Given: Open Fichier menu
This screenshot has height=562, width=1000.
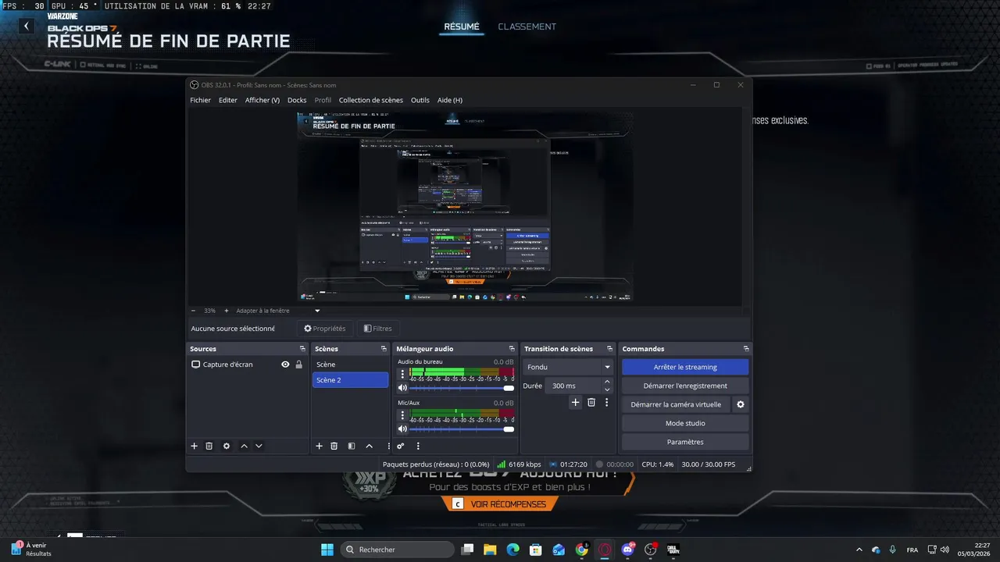Looking at the screenshot, I should click(200, 100).
